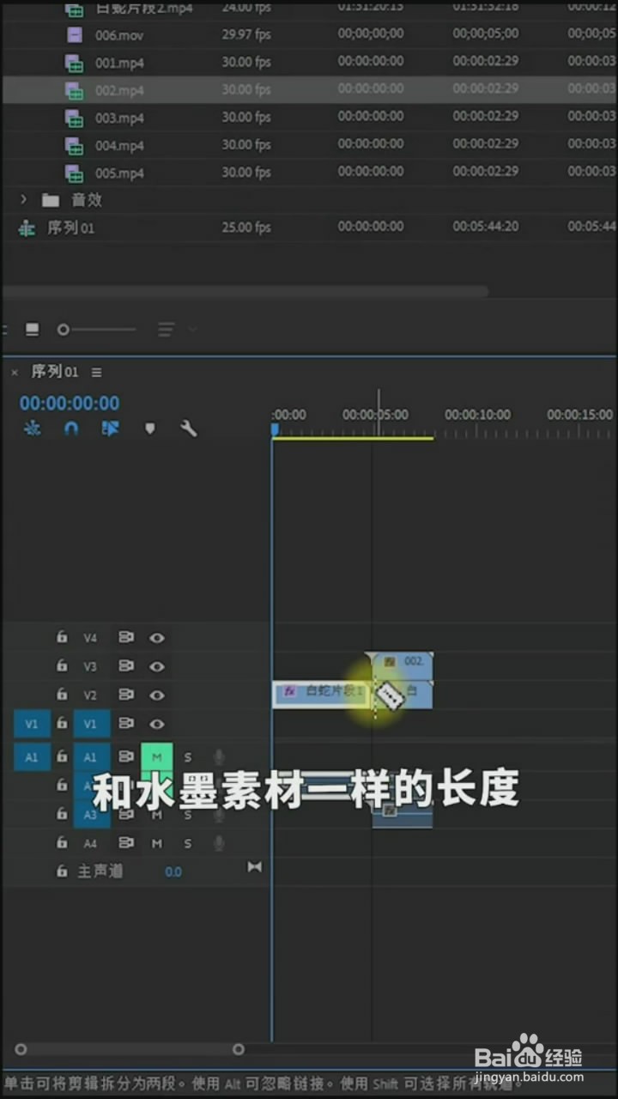The height and width of the screenshot is (1099, 618).
Task: Toggle V1 track targeting
Action: [x=91, y=724]
